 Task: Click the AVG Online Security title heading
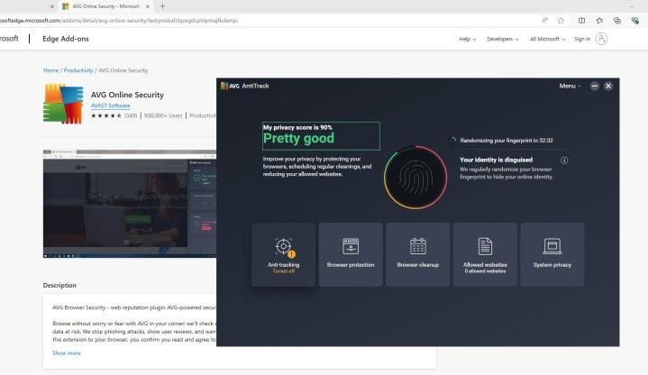tap(127, 95)
